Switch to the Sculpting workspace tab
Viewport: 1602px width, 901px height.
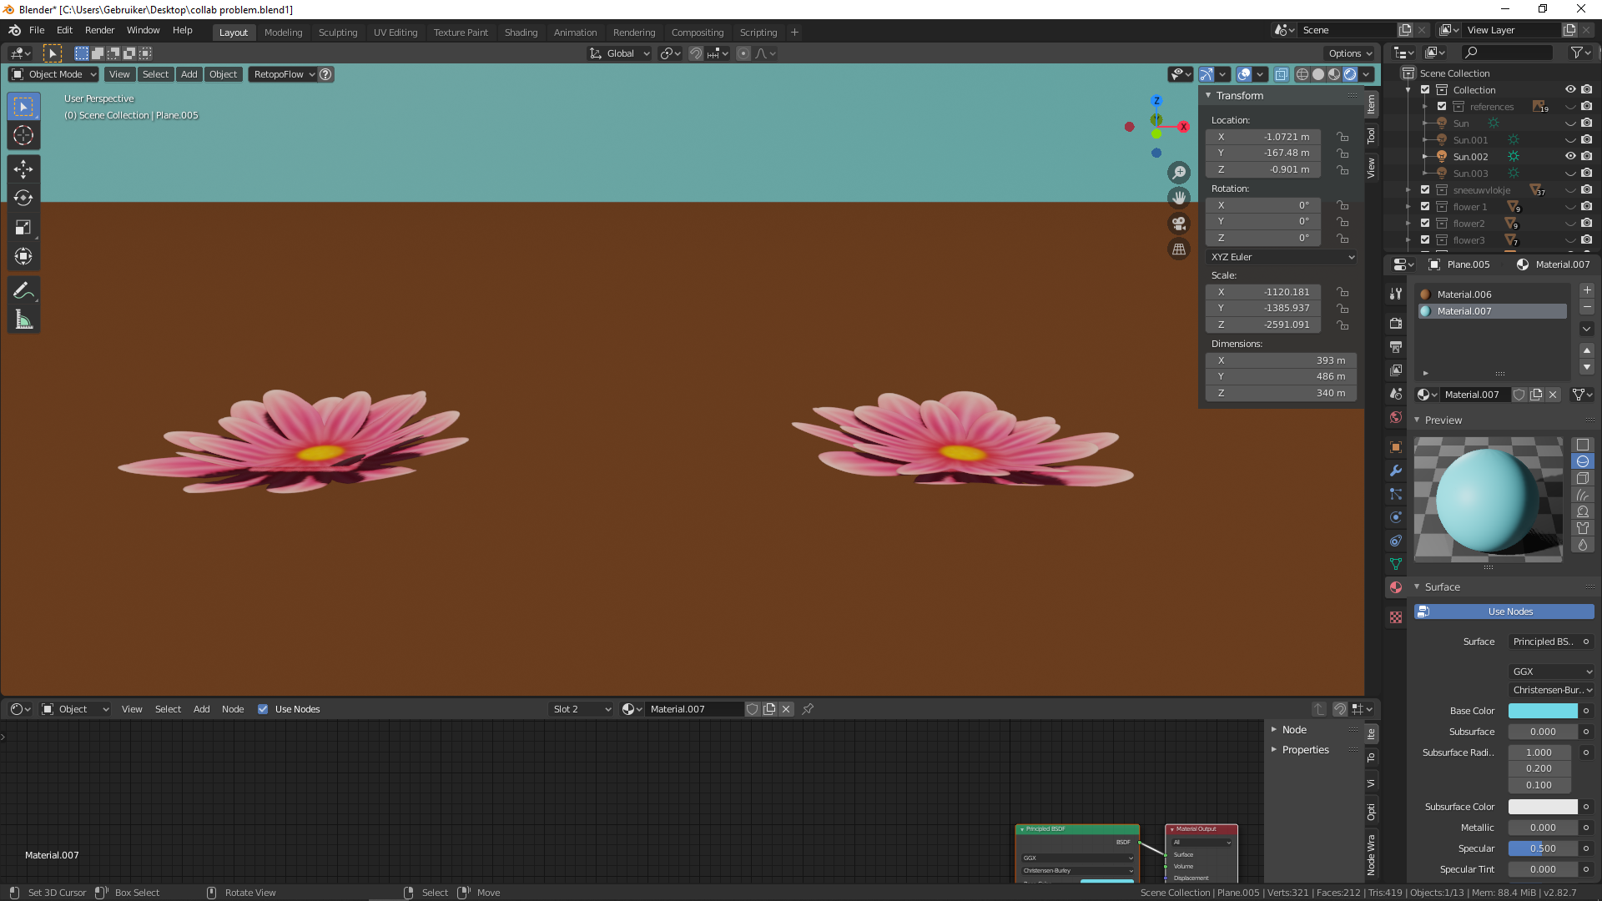(x=337, y=33)
